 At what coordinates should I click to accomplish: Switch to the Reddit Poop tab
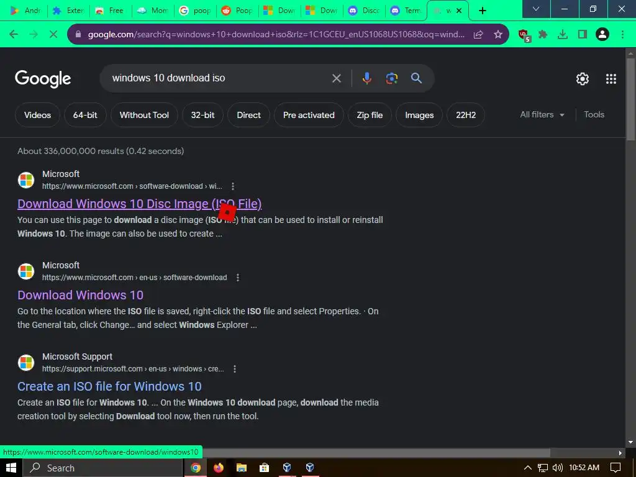click(238, 11)
